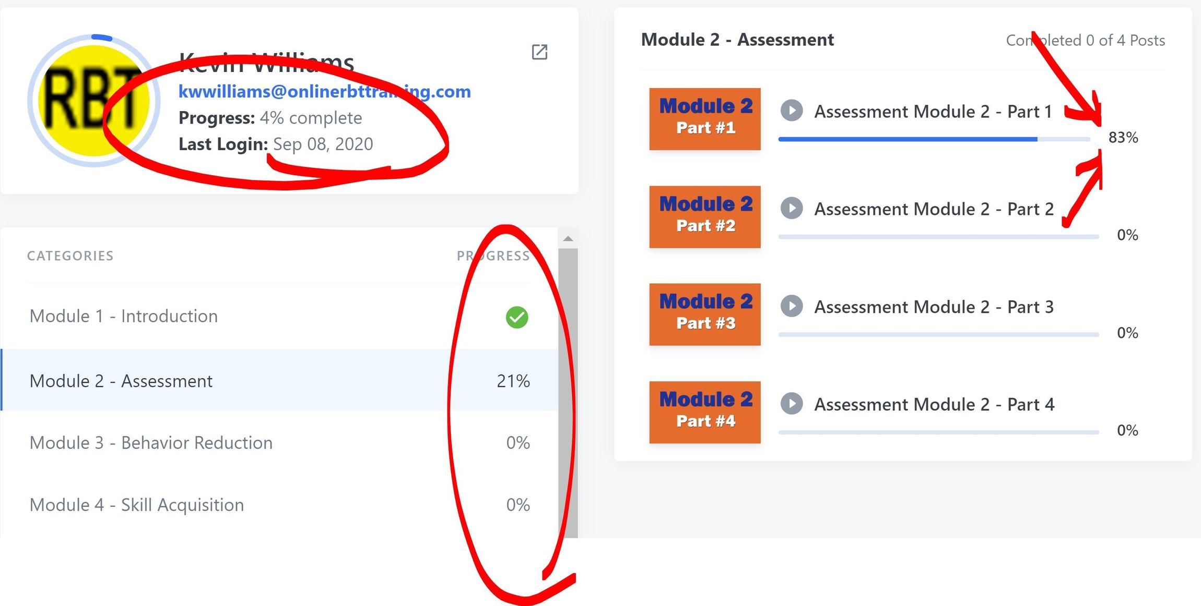Play Assessment Module 2 - Part 3
The width and height of the screenshot is (1201, 606).
792,306
